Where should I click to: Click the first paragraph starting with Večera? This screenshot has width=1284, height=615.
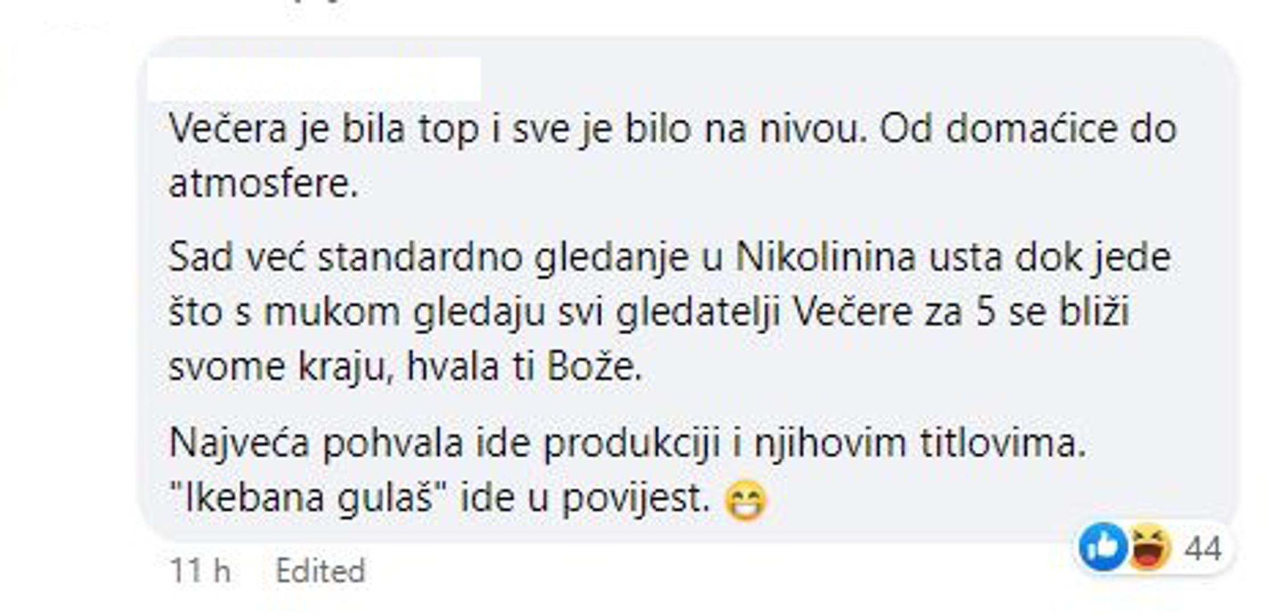(673, 157)
